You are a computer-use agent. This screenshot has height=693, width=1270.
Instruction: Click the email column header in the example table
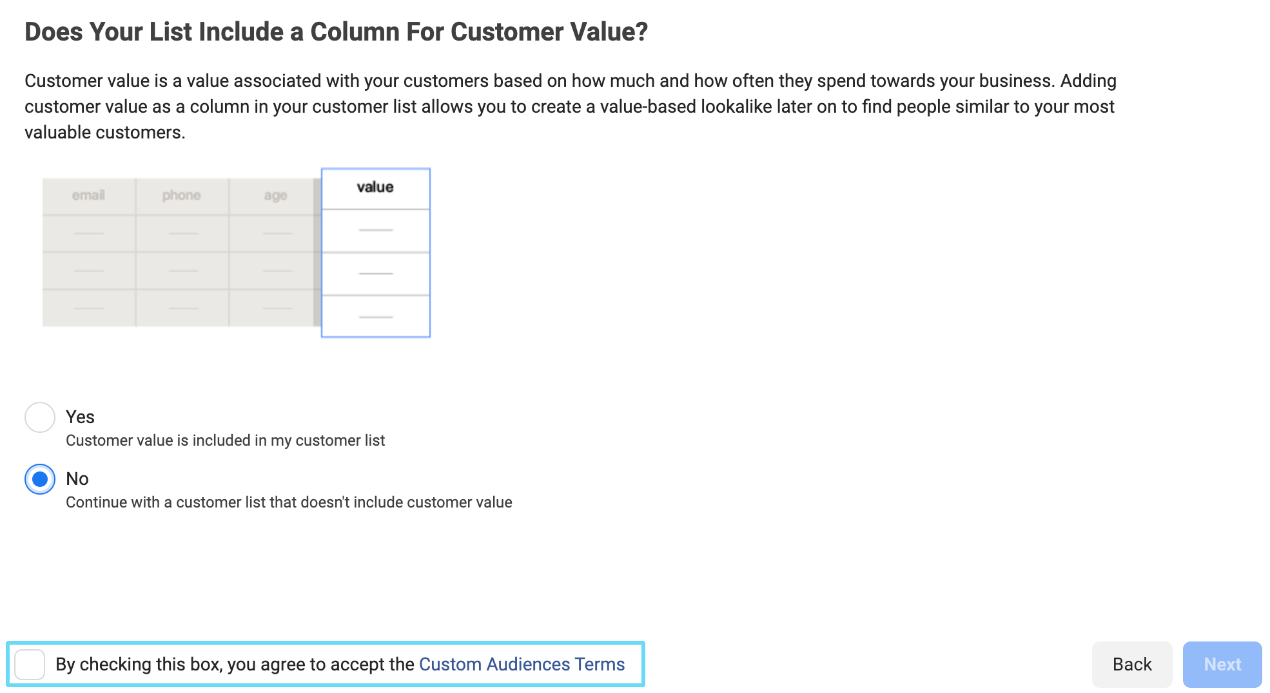(x=88, y=195)
